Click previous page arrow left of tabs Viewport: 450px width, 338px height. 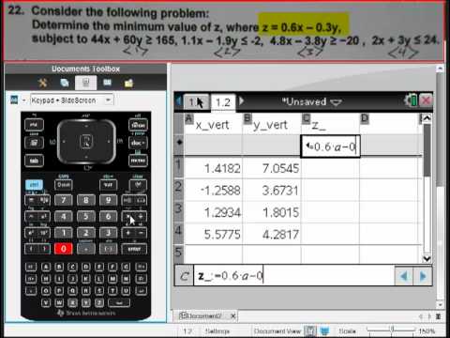pos(179,101)
